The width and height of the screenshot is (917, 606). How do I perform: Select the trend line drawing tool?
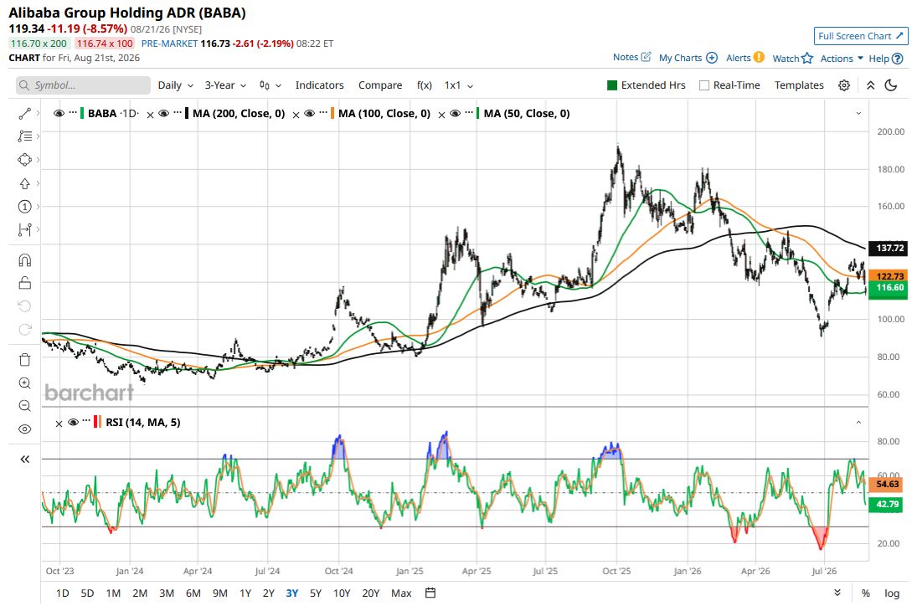coord(24,113)
